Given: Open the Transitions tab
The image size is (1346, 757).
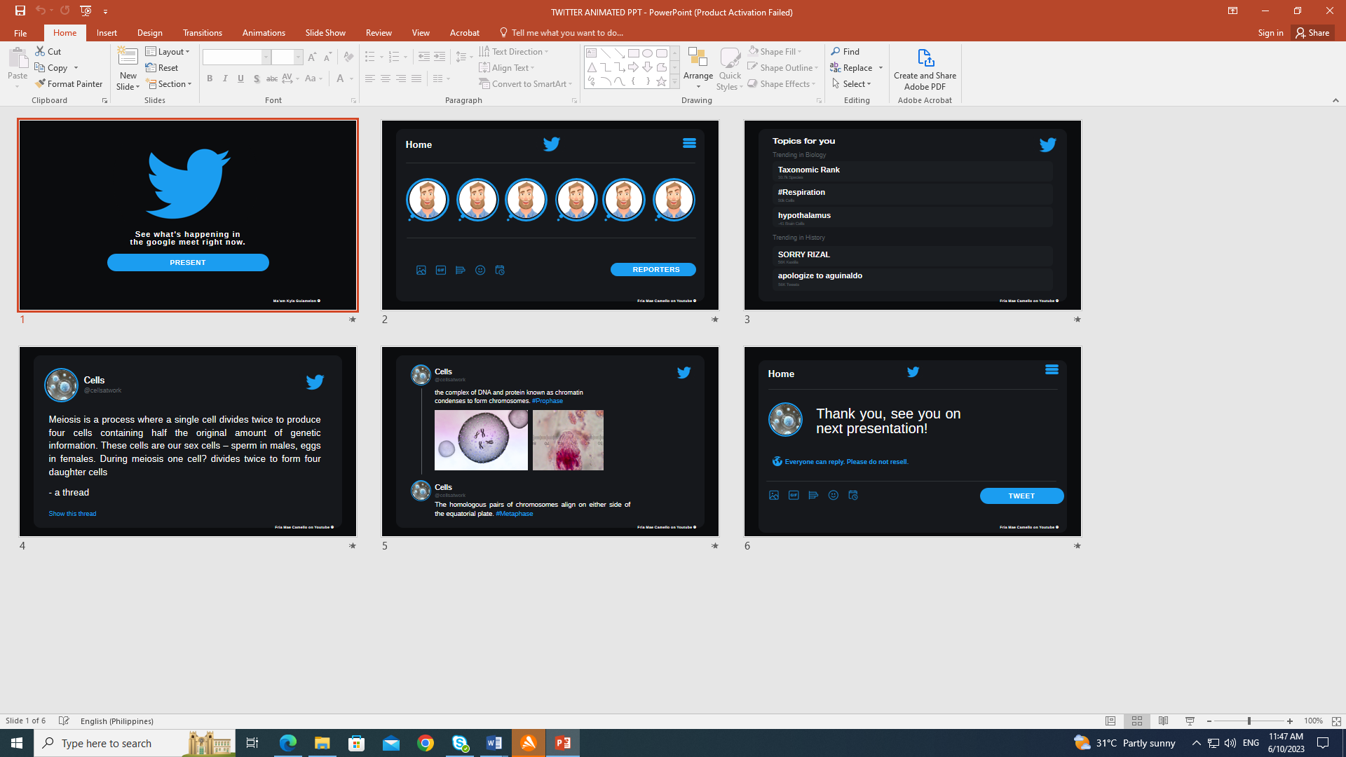Looking at the screenshot, I should [x=202, y=33].
